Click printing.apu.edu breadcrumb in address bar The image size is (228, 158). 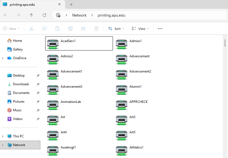tap(111, 15)
